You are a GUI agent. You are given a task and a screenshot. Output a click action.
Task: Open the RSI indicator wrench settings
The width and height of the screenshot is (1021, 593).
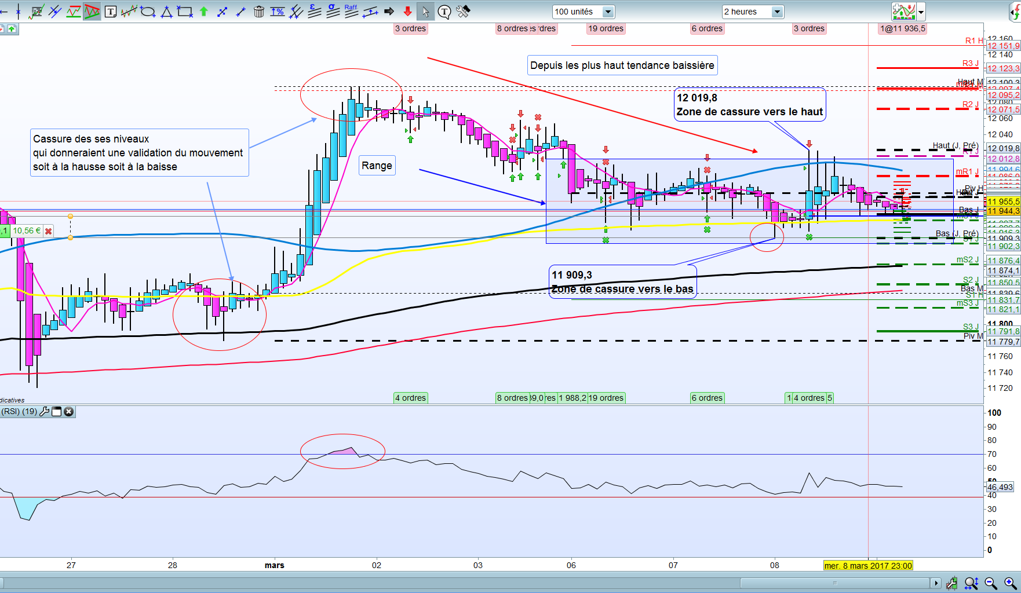click(44, 412)
